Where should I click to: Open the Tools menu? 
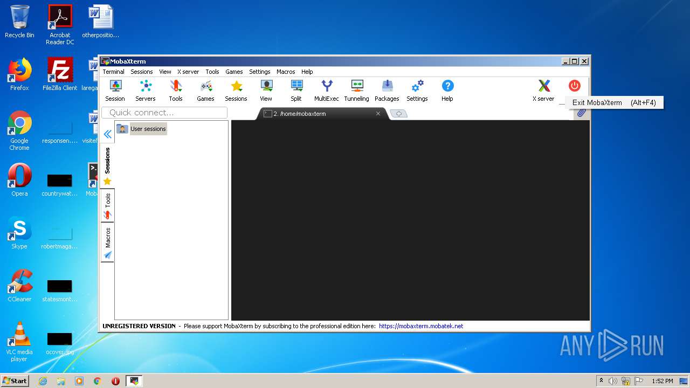pyautogui.click(x=212, y=72)
